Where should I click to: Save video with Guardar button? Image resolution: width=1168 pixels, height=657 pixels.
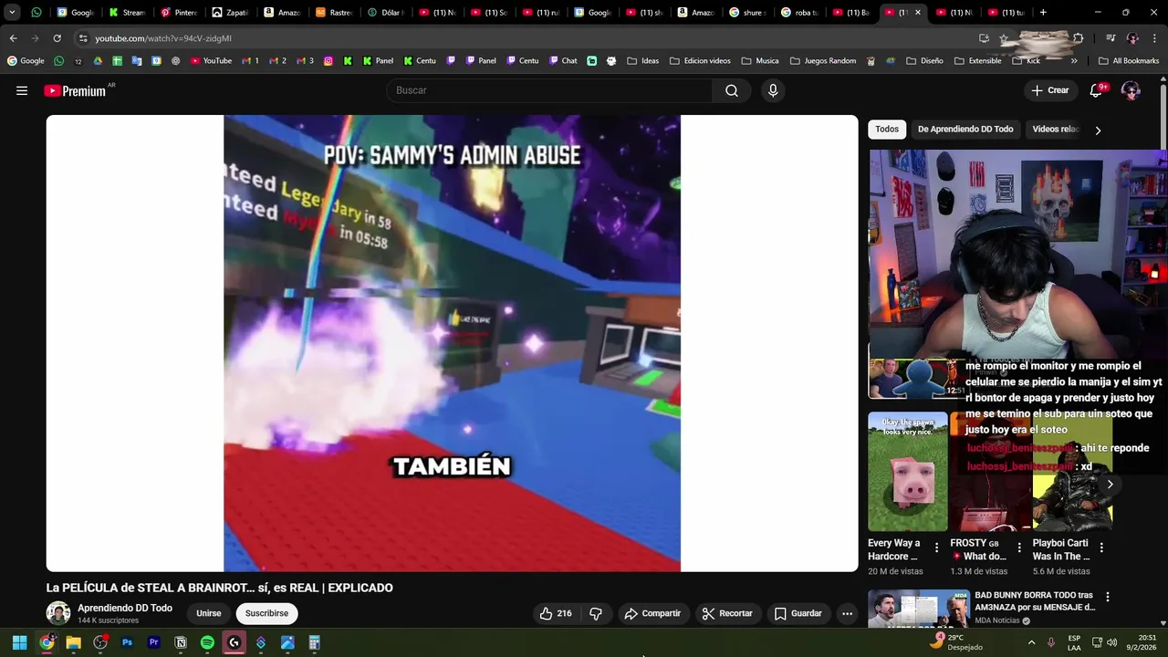click(798, 613)
